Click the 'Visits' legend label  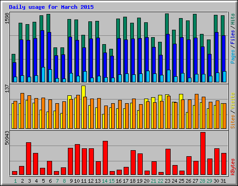[x=233, y=101]
